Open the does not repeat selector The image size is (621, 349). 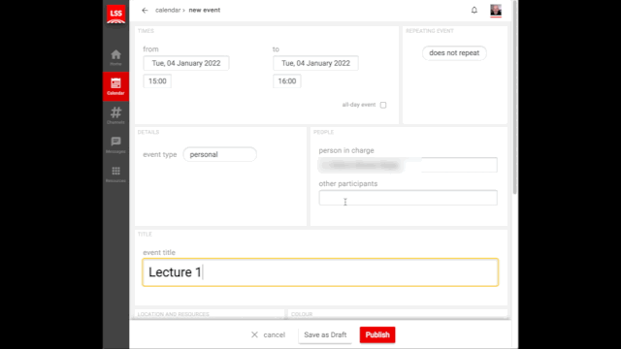(x=454, y=53)
